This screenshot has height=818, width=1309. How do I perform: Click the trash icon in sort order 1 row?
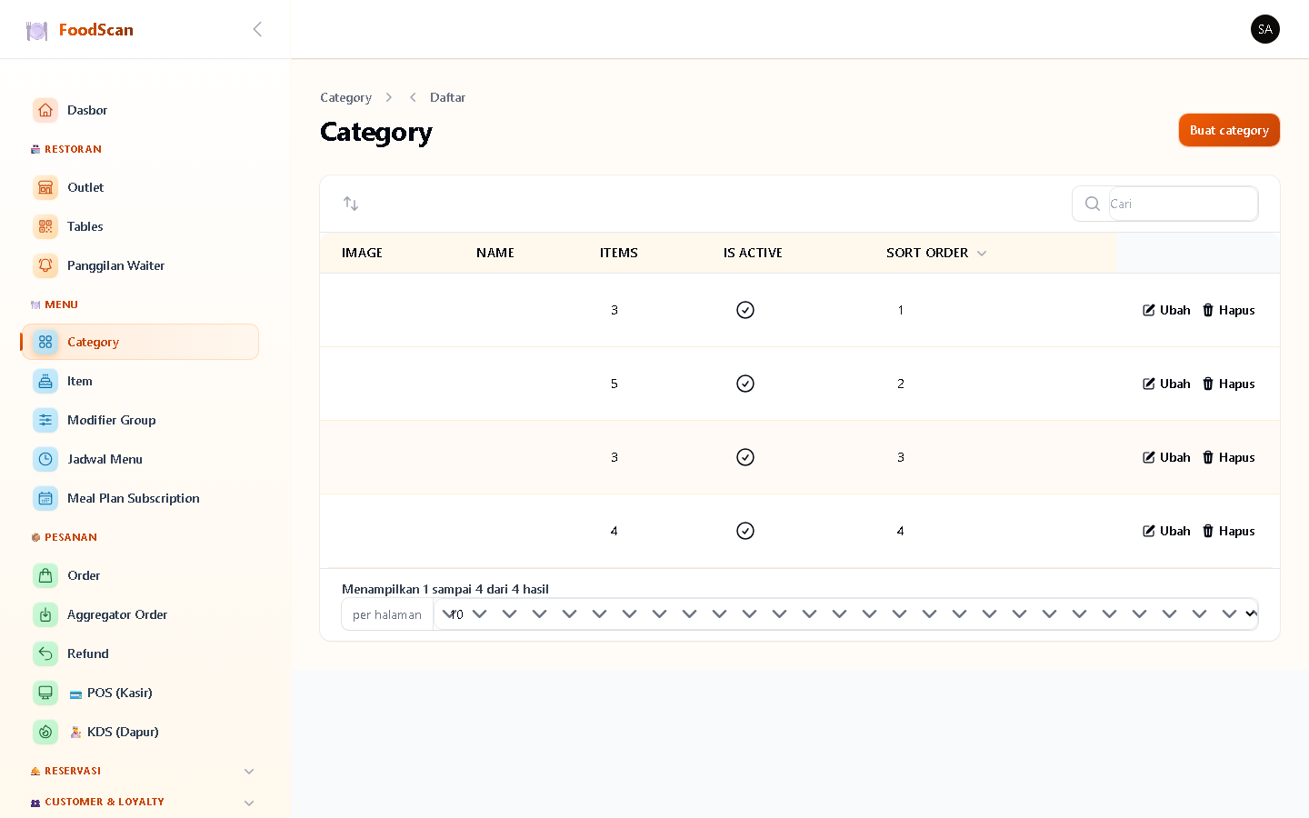point(1208,310)
